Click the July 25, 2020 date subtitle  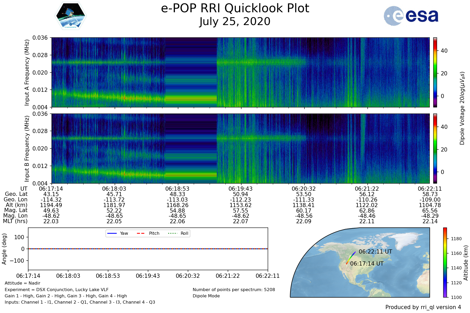tap(235, 21)
